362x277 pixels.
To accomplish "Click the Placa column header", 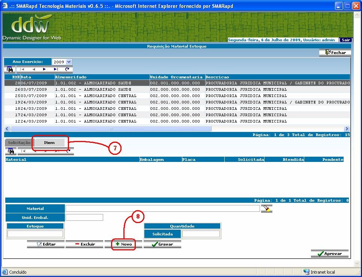I will click(x=203, y=159).
